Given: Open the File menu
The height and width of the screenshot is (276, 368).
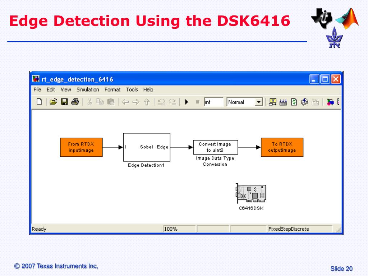Looking at the screenshot, I should pos(37,89).
